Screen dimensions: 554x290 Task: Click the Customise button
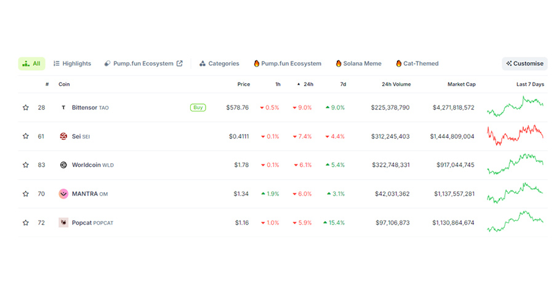coord(524,63)
